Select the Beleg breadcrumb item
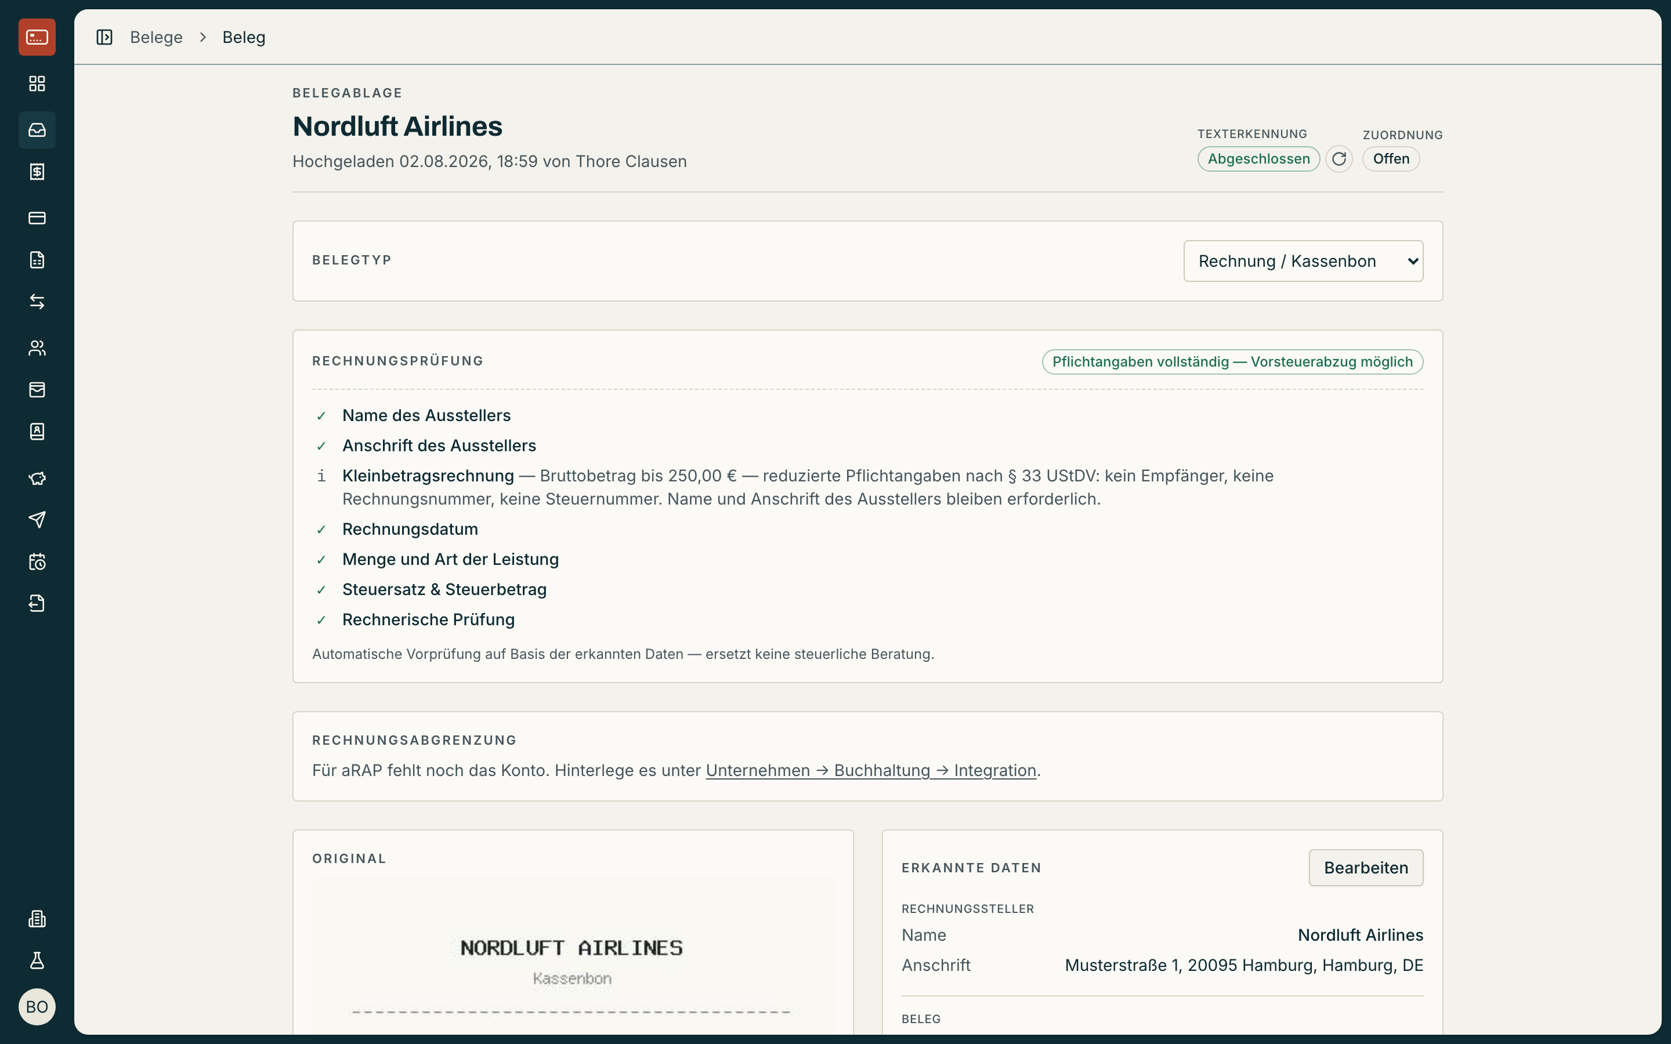This screenshot has height=1044, width=1671. click(x=244, y=37)
